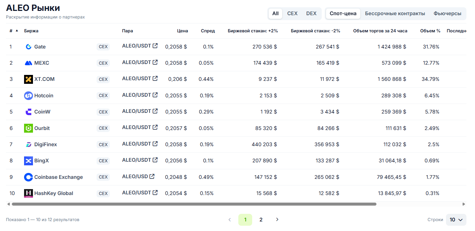Click the Ourbit exchange logo
Image resolution: width=475 pixels, height=231 pixels.
(x=29, y=128)
